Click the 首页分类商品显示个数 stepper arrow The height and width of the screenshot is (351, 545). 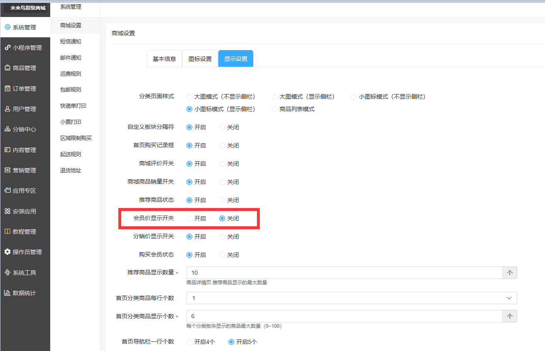[x=510, y=316]
